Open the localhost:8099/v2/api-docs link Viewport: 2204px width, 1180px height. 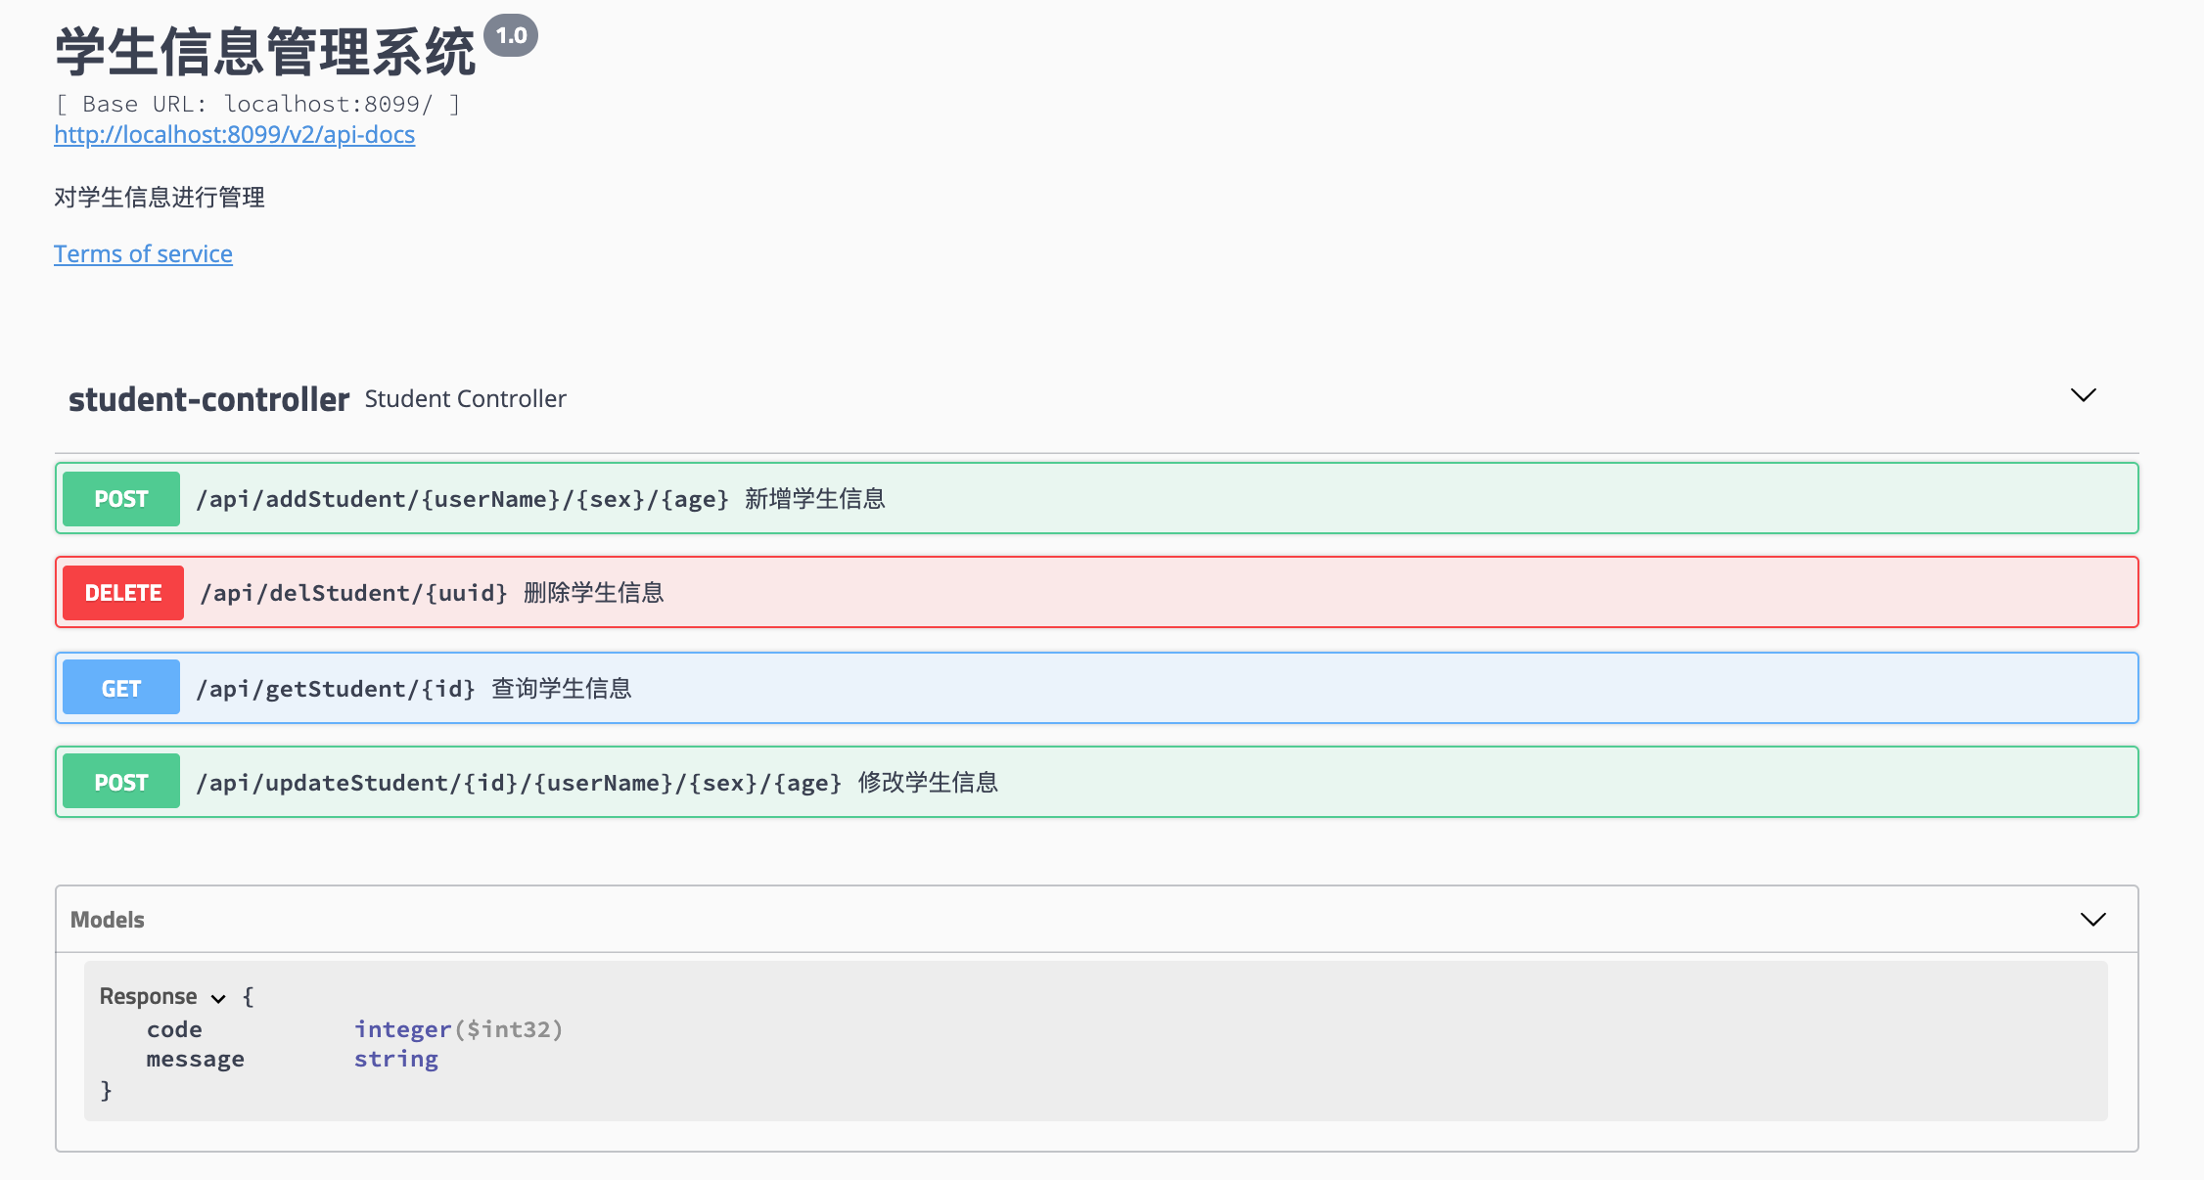(x=234, y=134)
